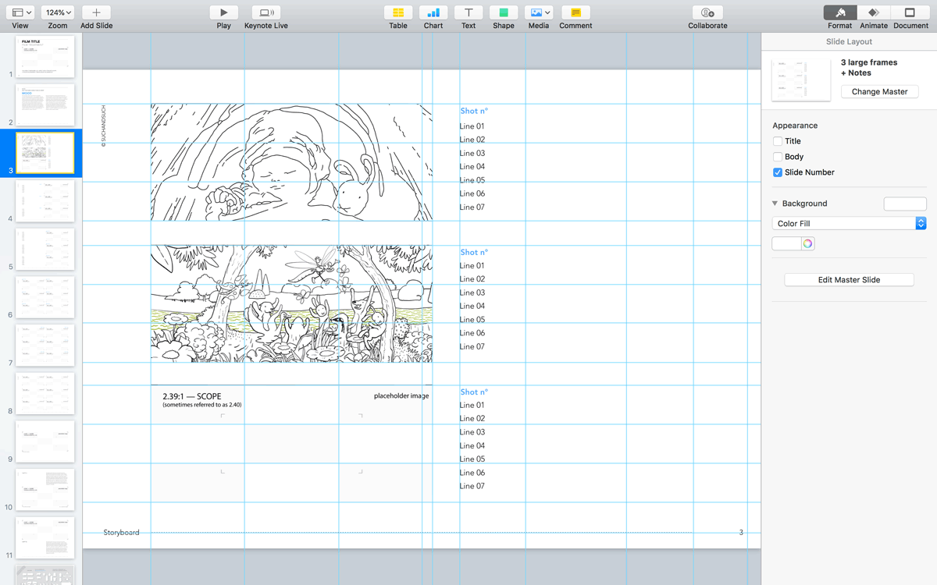Select slide 8 thumbnail in navigator
The height and width of the screenshot is (585, 937).
[45, 394]
